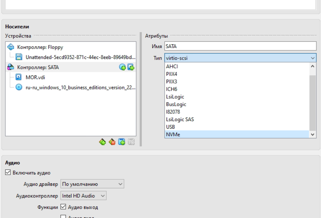Click the add attachment icon below device list

[122, 142]
